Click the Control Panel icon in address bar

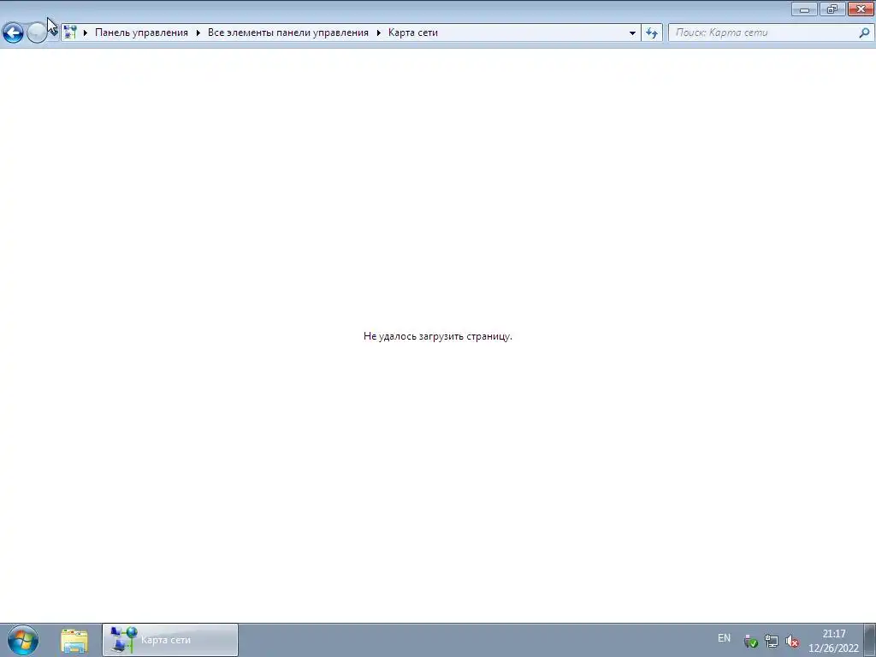coord(70,33)
